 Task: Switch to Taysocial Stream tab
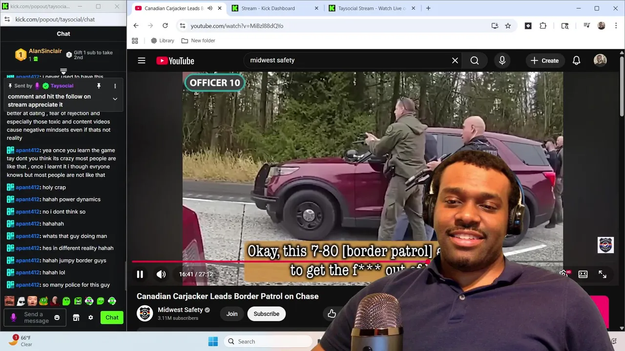372,8
